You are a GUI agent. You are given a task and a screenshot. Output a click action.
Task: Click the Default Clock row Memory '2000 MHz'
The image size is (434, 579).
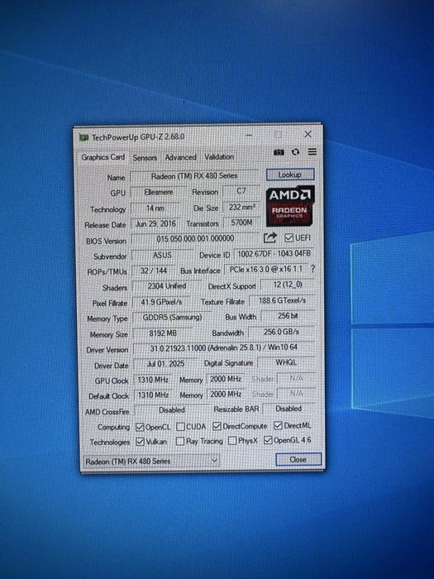(x=226, y=395)
